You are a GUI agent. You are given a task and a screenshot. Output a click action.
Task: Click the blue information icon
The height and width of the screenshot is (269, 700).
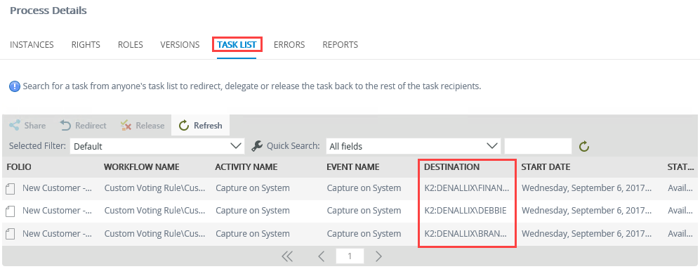point(14,86)
